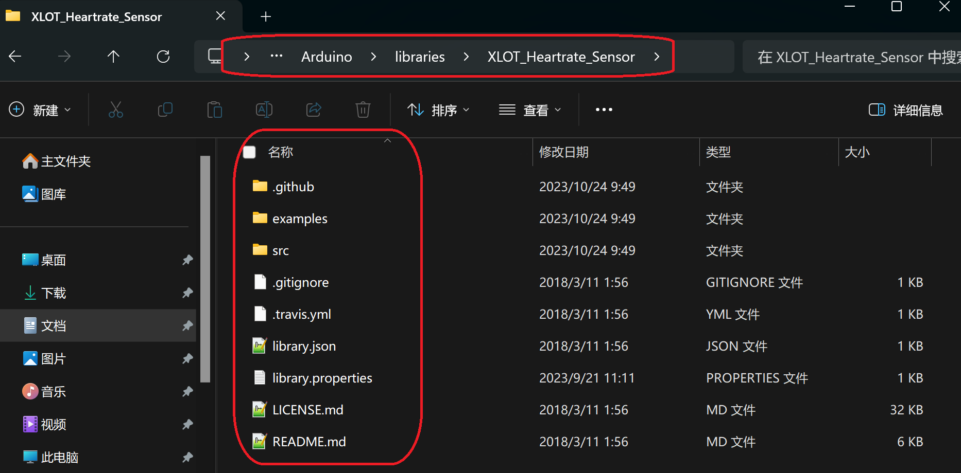Image resolution: width=961 pixels, height=473 pixels.
Task: Select the .travis.yml file icon
Action: (260, 314)
